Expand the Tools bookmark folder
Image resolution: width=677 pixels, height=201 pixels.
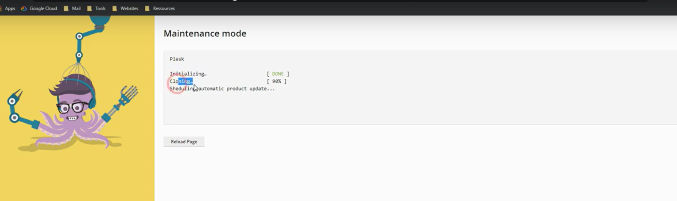point(96,8)
